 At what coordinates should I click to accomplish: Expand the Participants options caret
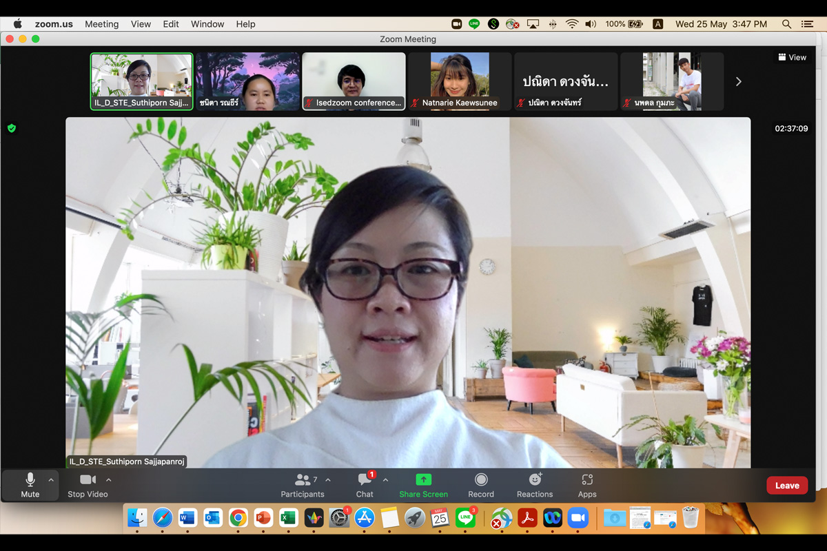coord(328,480)
